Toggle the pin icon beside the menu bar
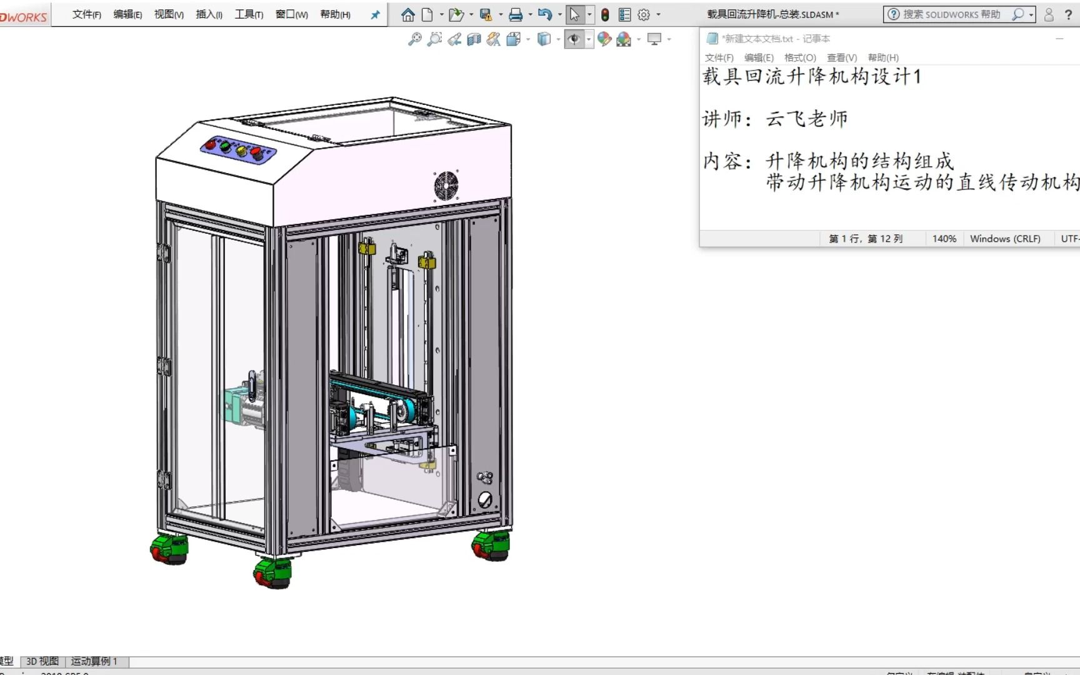This screenshot has height=675, width=1080. click(375, 14)
